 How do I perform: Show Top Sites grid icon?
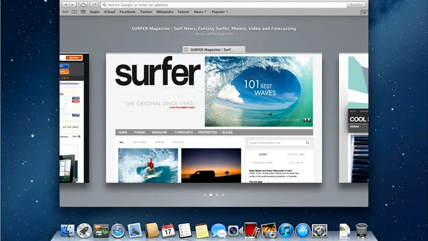tap(83, 12)
